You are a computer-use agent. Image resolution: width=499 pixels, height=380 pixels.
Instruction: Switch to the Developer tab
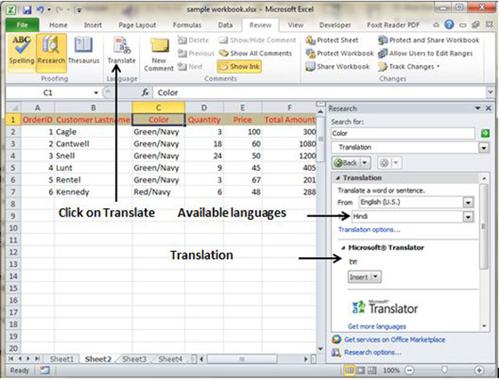click(335, 25)
